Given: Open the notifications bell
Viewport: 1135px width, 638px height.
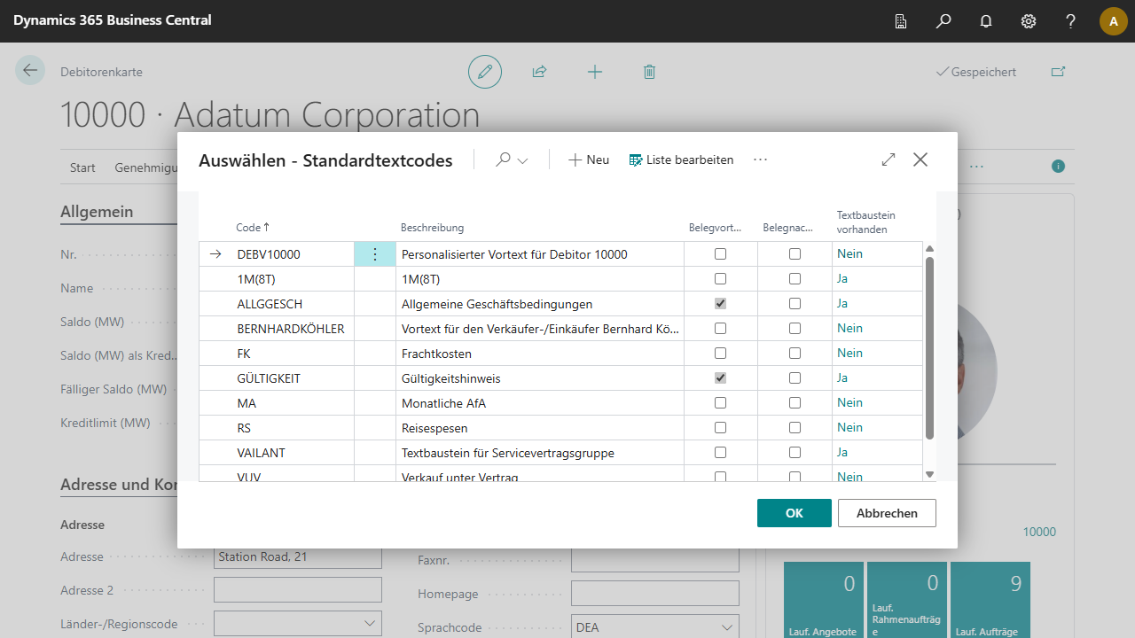Looking at the screenshot, I should (986, 21).
